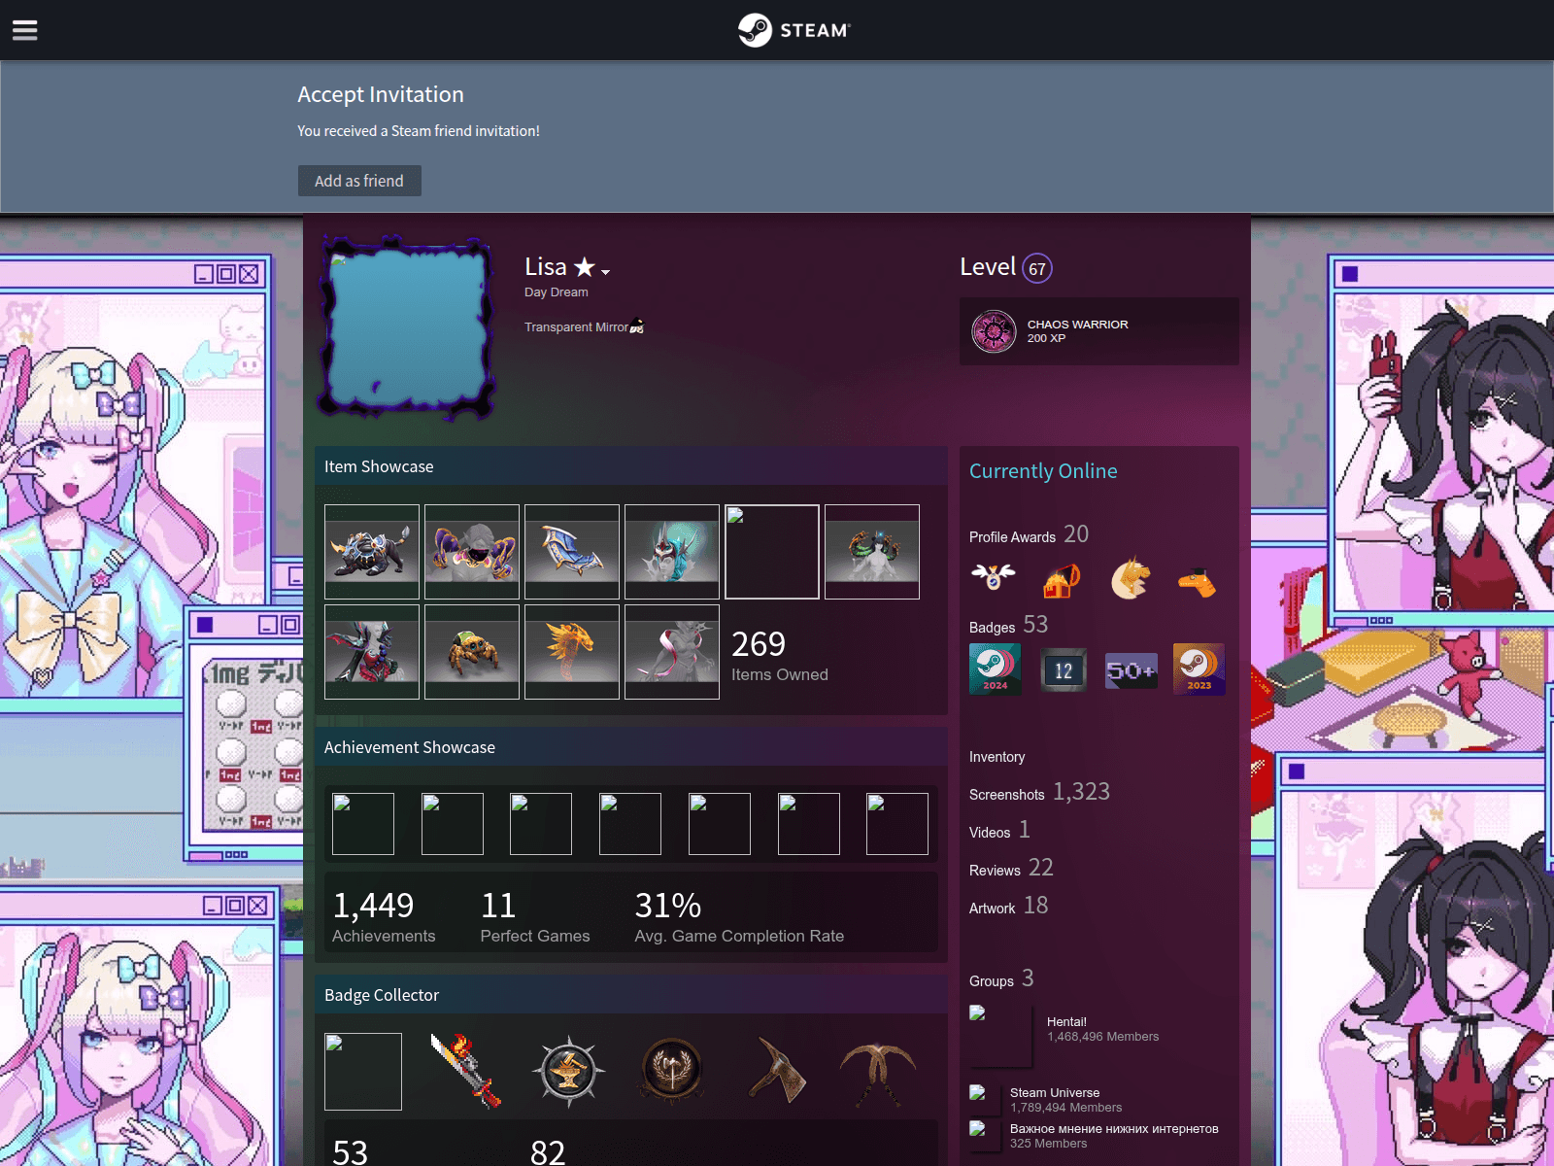The width and height of the screenshot is (1554, 1166).
Task: Click the Badges 53 link
Action: (1008, 625)
